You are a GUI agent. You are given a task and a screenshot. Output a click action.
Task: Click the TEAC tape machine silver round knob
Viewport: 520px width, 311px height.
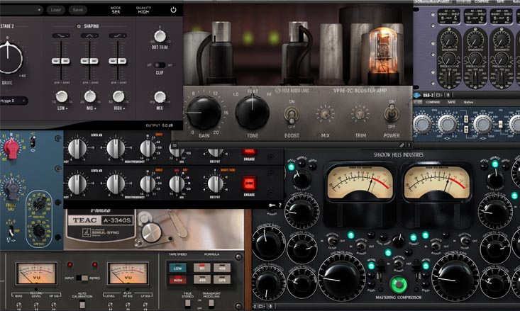click(152, 232)
